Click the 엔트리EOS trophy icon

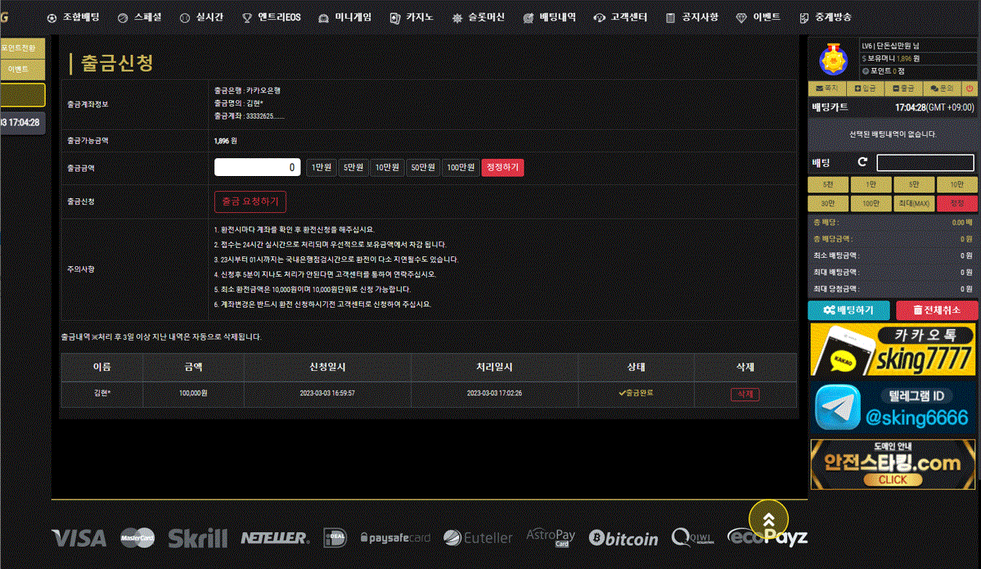[x=245, y=16]
